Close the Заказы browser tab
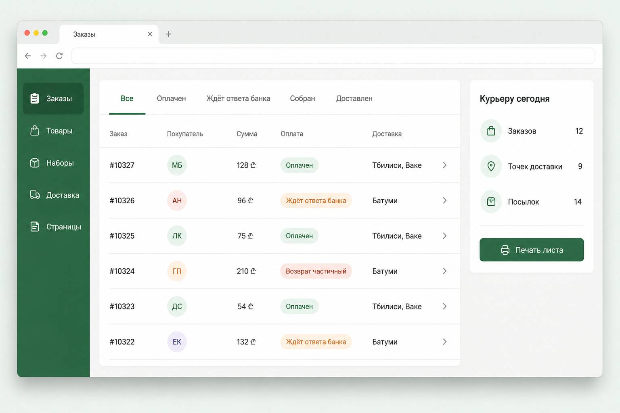 click(150, 34)
